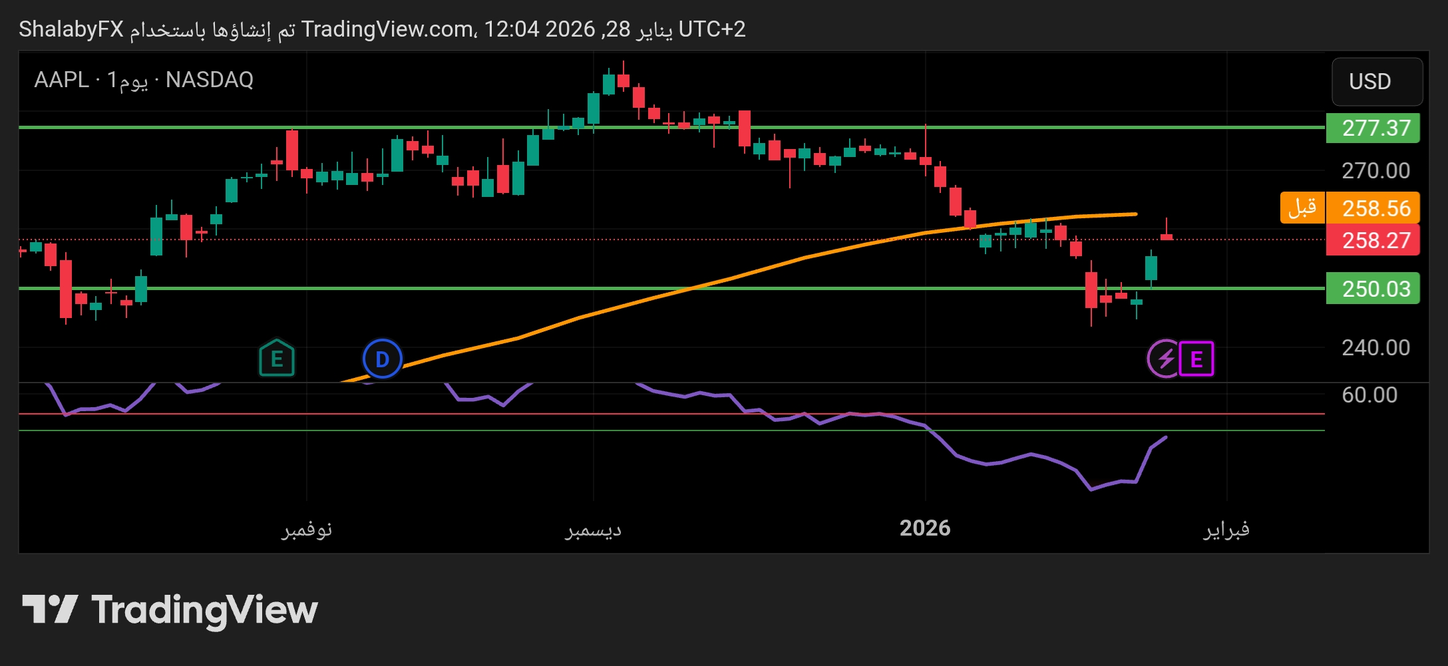Click the blue dividend D marker
This screenshot has width=1448, height=666.
pyautogui.click(x=382, y=359)
